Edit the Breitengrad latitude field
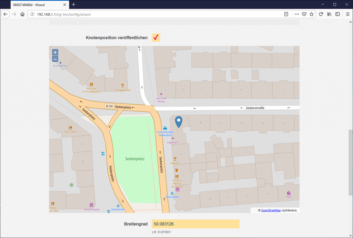Viewport: 353px width, 238px height. (x=195, y=224)
